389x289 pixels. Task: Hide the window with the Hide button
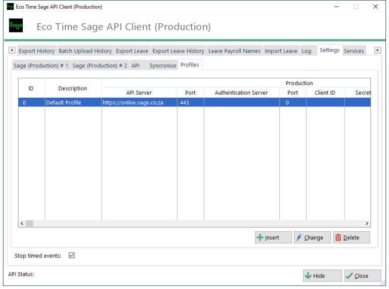(x=322, y=276)
